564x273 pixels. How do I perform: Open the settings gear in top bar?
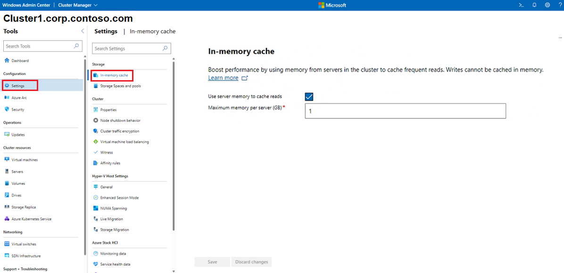click(x=547, y=5)
